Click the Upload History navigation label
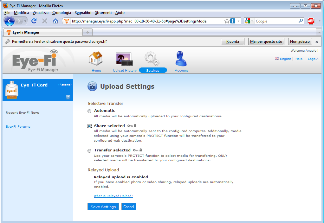Viewport: 324px width, 223px height. 125,70
